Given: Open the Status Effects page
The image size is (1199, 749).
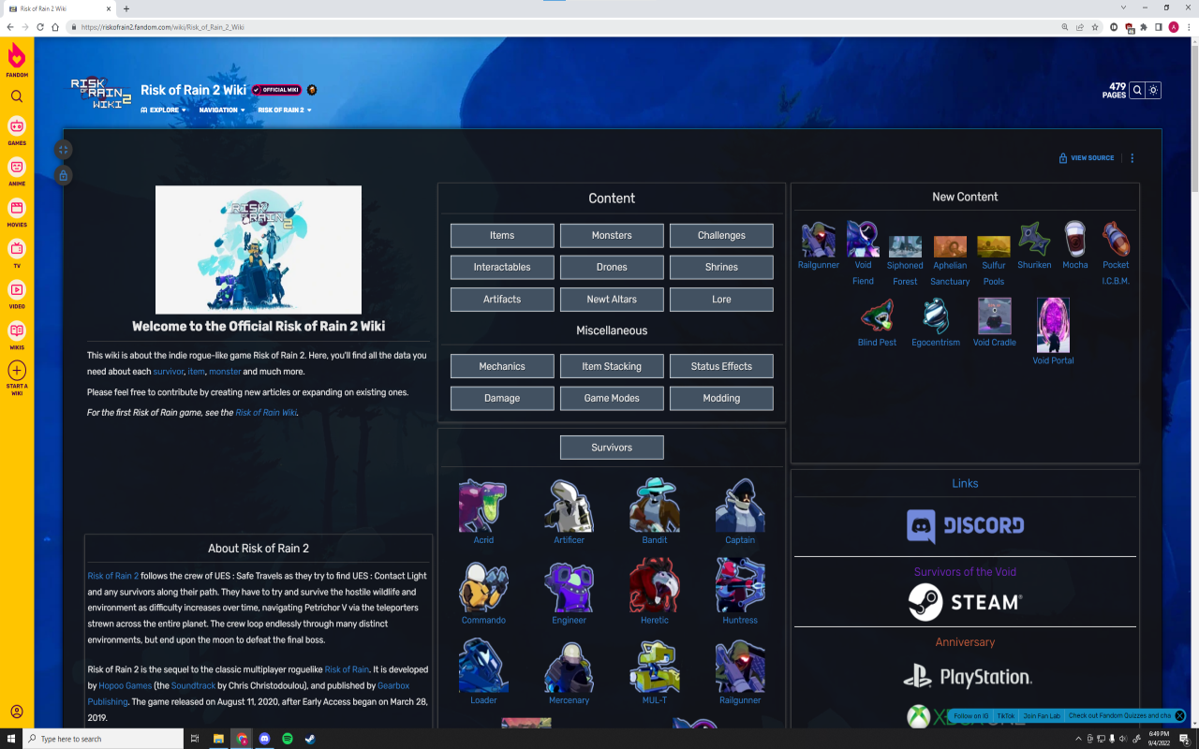Looking at the screenshot, I should (721, 366).
